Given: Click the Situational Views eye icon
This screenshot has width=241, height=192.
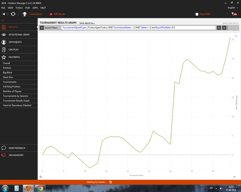Looking at the screenshot, I should (x=4, y=35).
